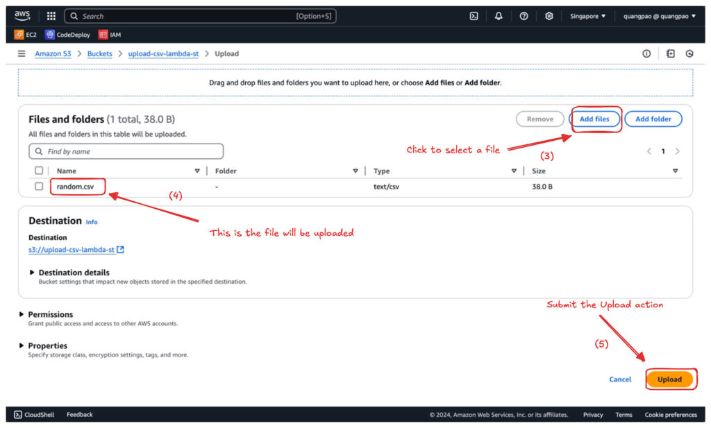This screenshot has width=711, height=428.
Task: Click page number 1 in pagination
Action: [663, 151]
